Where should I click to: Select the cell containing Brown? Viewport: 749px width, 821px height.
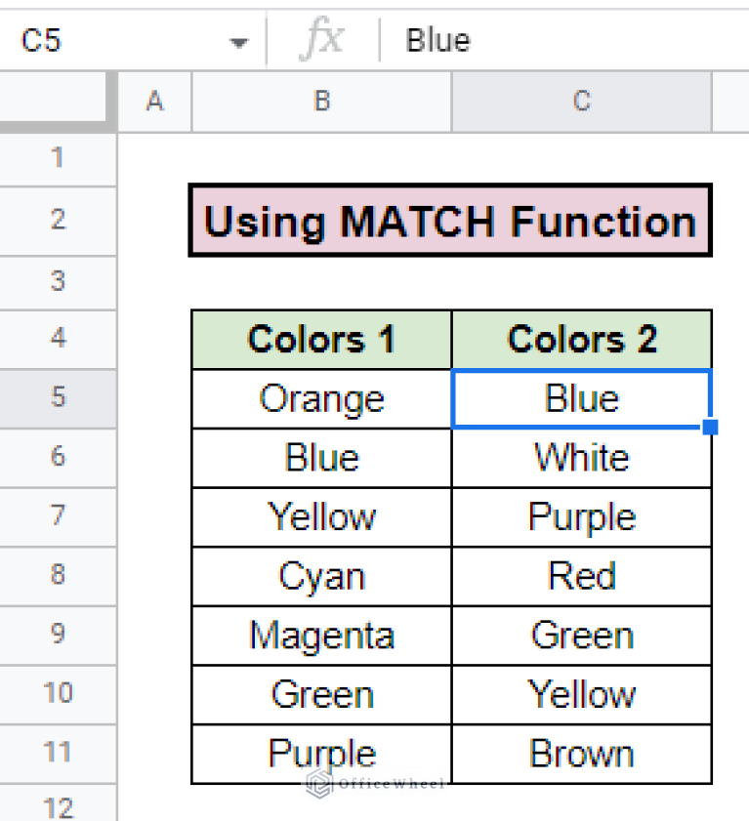click(x=581, y=754)
